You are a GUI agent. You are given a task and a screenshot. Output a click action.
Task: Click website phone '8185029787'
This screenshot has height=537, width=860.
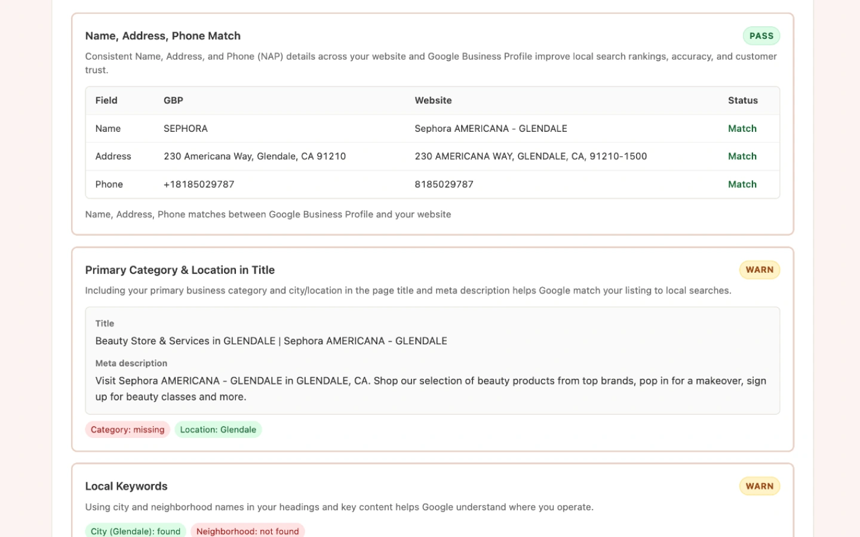click(444, 184)
